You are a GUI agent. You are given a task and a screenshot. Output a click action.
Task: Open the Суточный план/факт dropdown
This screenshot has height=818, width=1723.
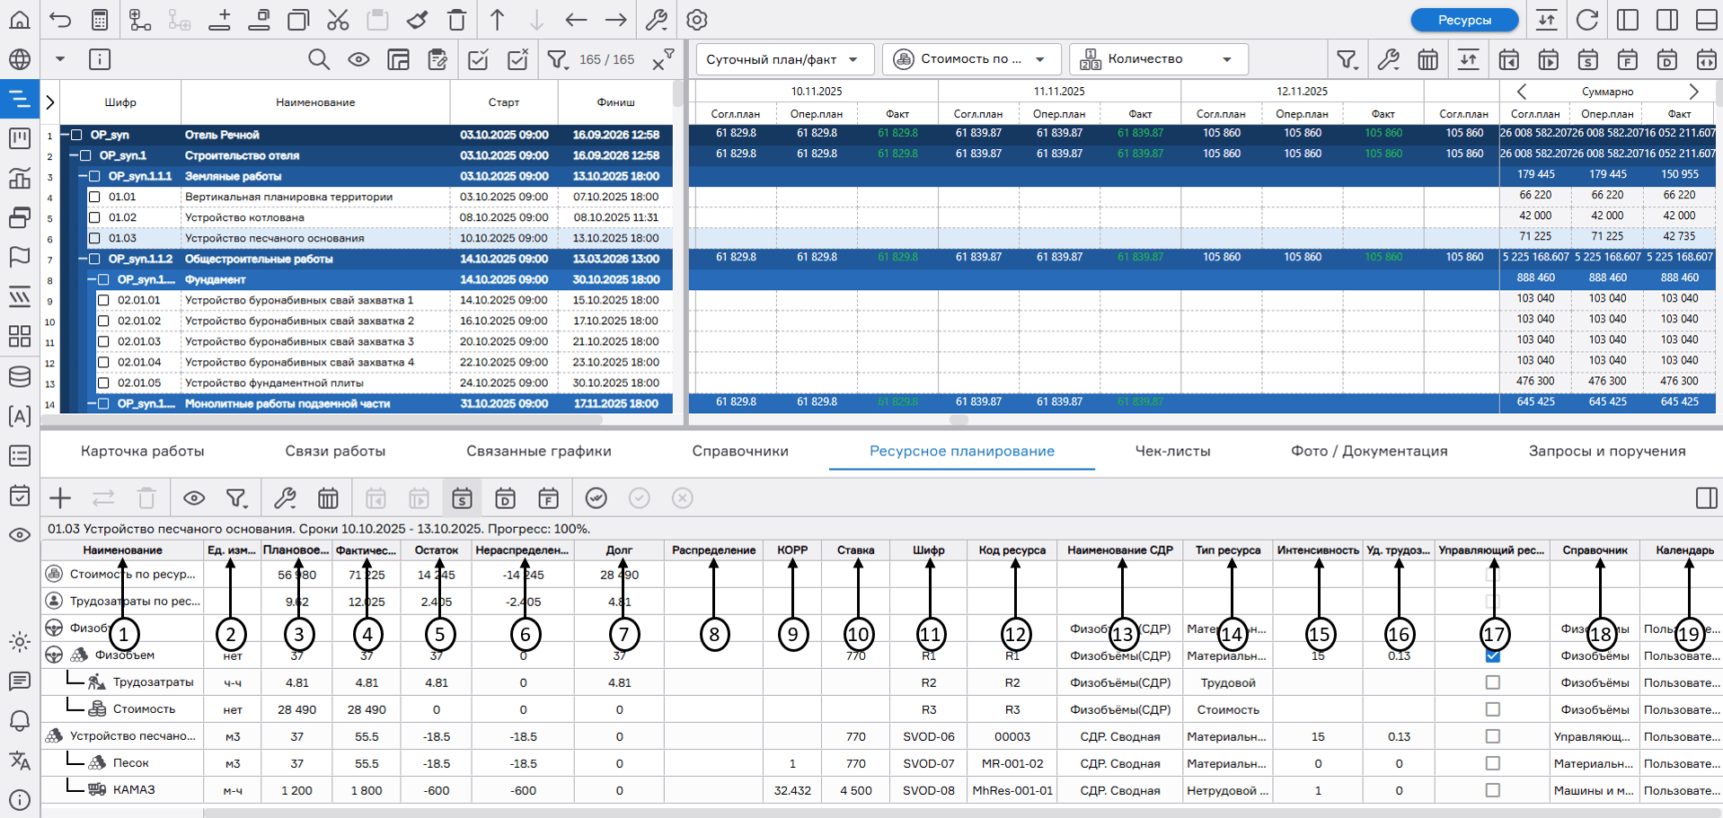click(x=782, y=59)
